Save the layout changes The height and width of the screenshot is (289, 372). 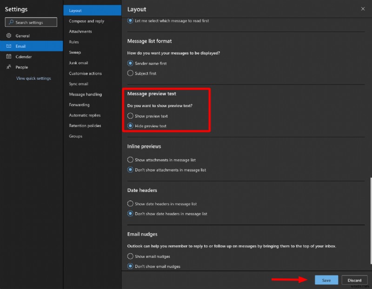click(326, 280)
